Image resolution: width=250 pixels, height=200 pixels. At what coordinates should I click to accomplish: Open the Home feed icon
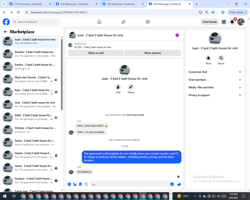click(99, 22)
